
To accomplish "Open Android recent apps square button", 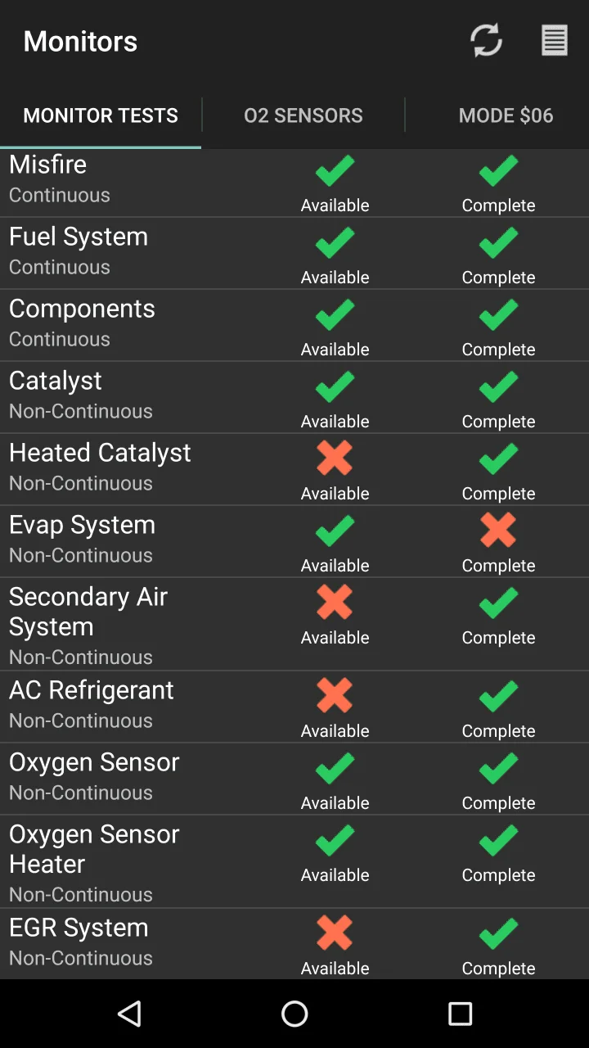I will coord(460,1014).
